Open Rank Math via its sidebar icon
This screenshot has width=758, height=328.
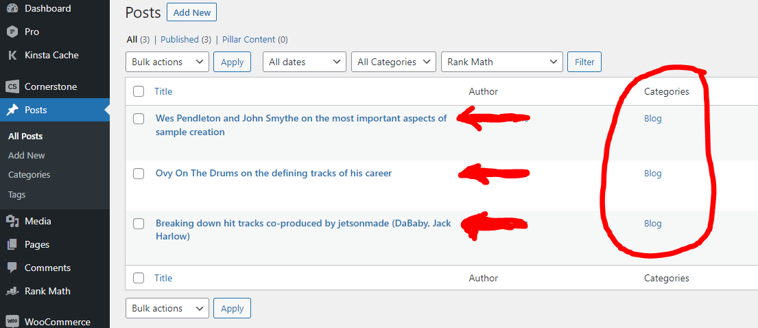coord(12,291)
